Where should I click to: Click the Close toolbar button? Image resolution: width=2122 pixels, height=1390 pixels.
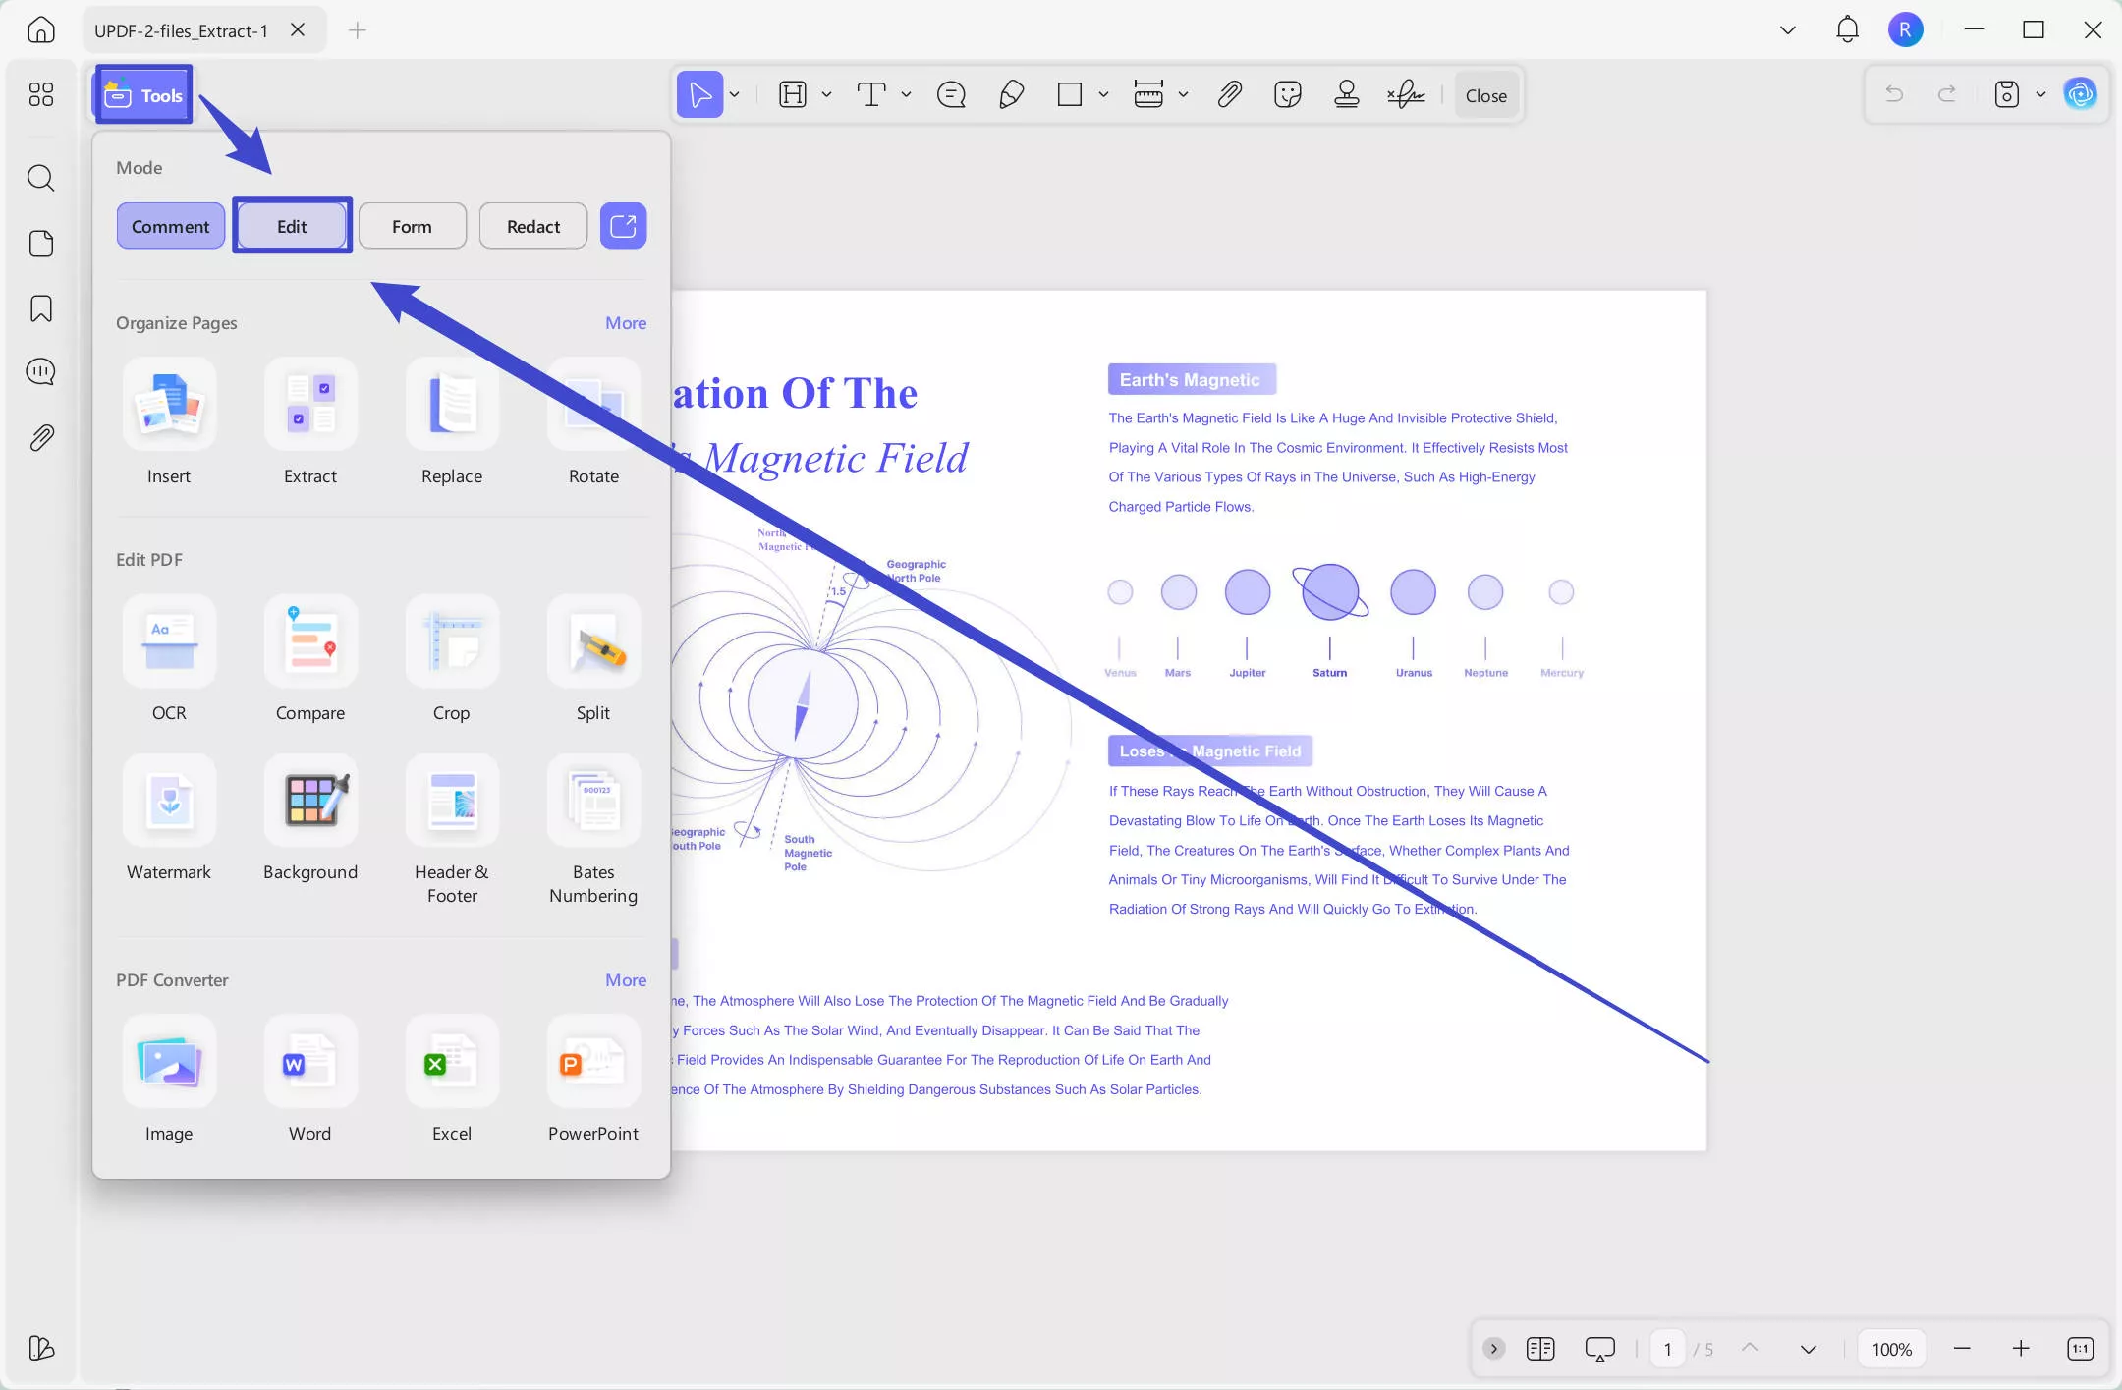1485,95
